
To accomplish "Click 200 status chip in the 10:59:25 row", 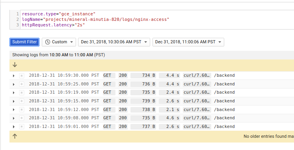I will (123, 84).
